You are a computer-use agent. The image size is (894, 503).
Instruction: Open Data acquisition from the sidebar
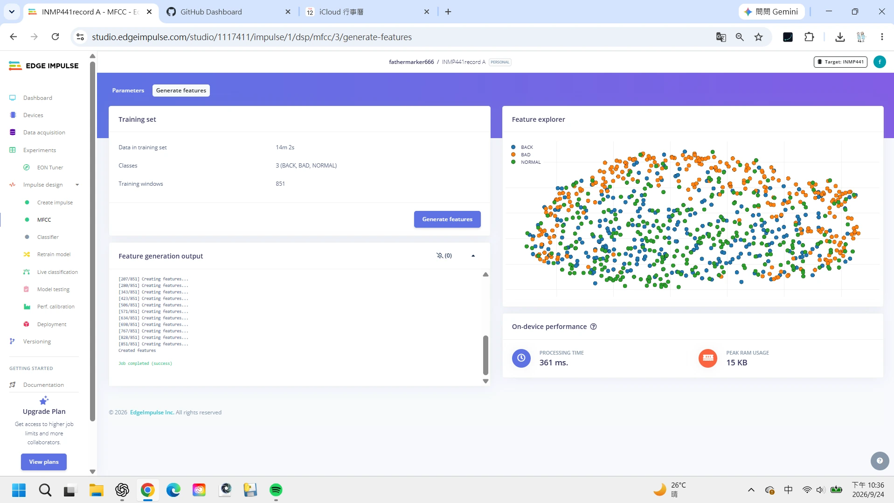click(x=44, y=133)
